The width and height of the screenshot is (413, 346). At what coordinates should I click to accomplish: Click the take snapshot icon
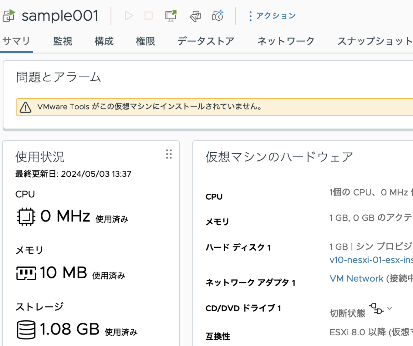click(218, 16)
